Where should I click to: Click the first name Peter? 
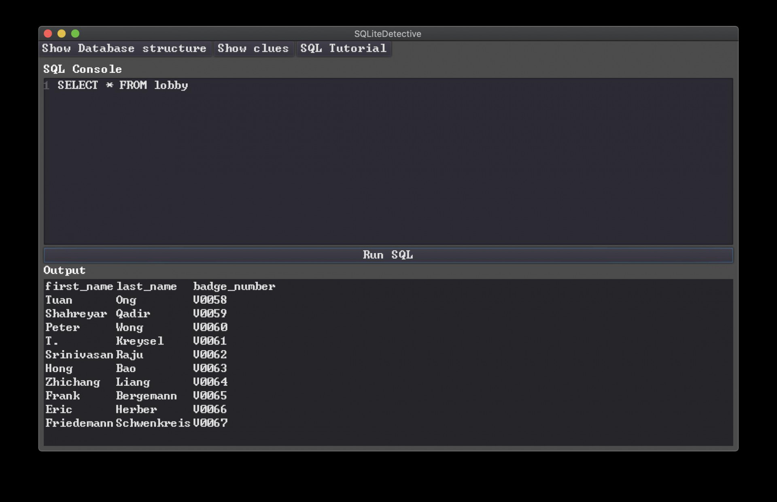[x=62, y=328]
